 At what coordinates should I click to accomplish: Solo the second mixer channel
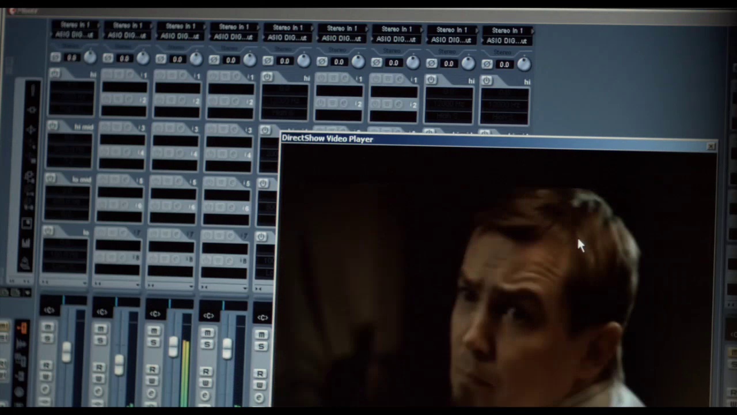click(100, 340)
